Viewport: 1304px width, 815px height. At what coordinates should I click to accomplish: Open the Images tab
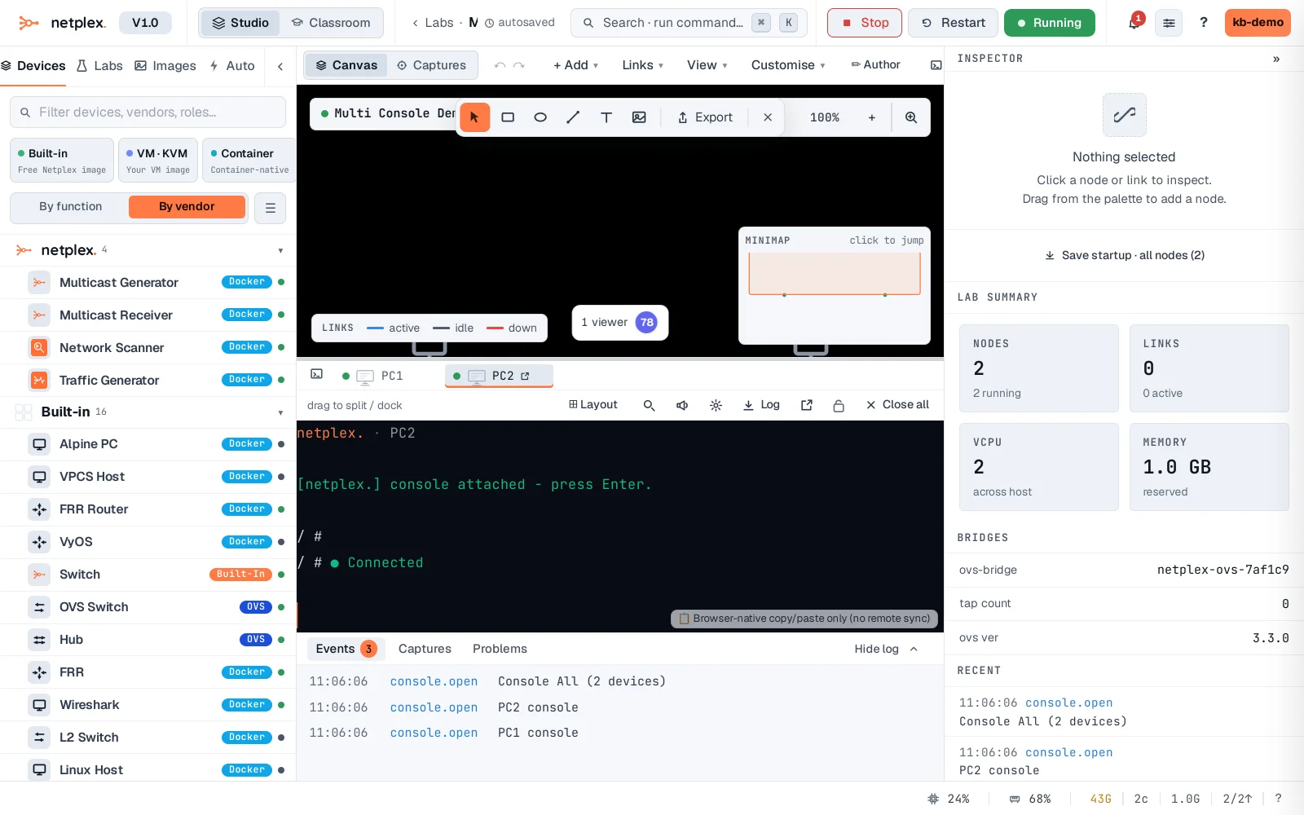click(x=165, y=66)
